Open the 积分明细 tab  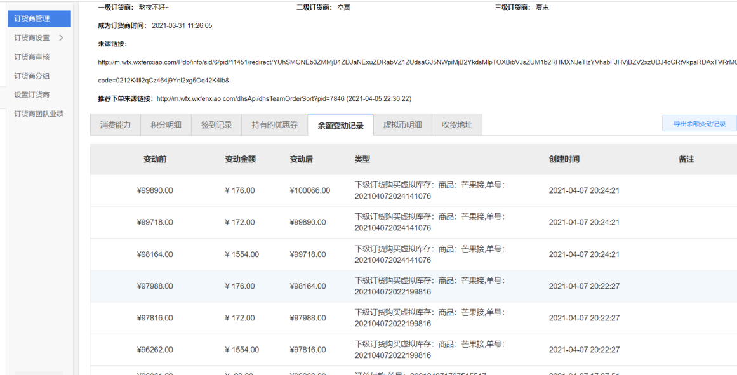point(165,124)
